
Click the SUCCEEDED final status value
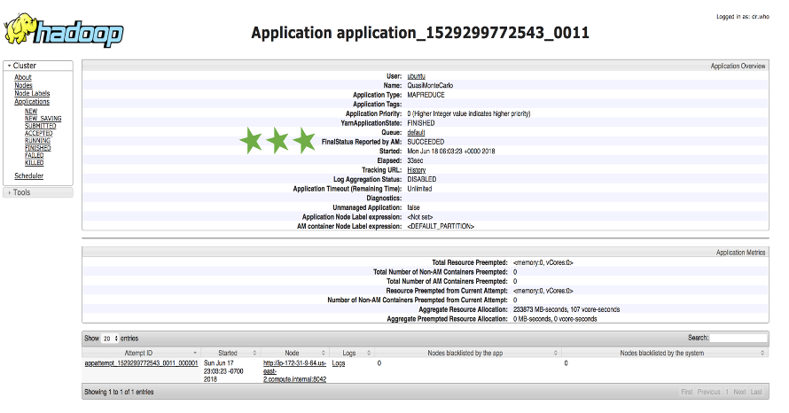coord(426,142)
